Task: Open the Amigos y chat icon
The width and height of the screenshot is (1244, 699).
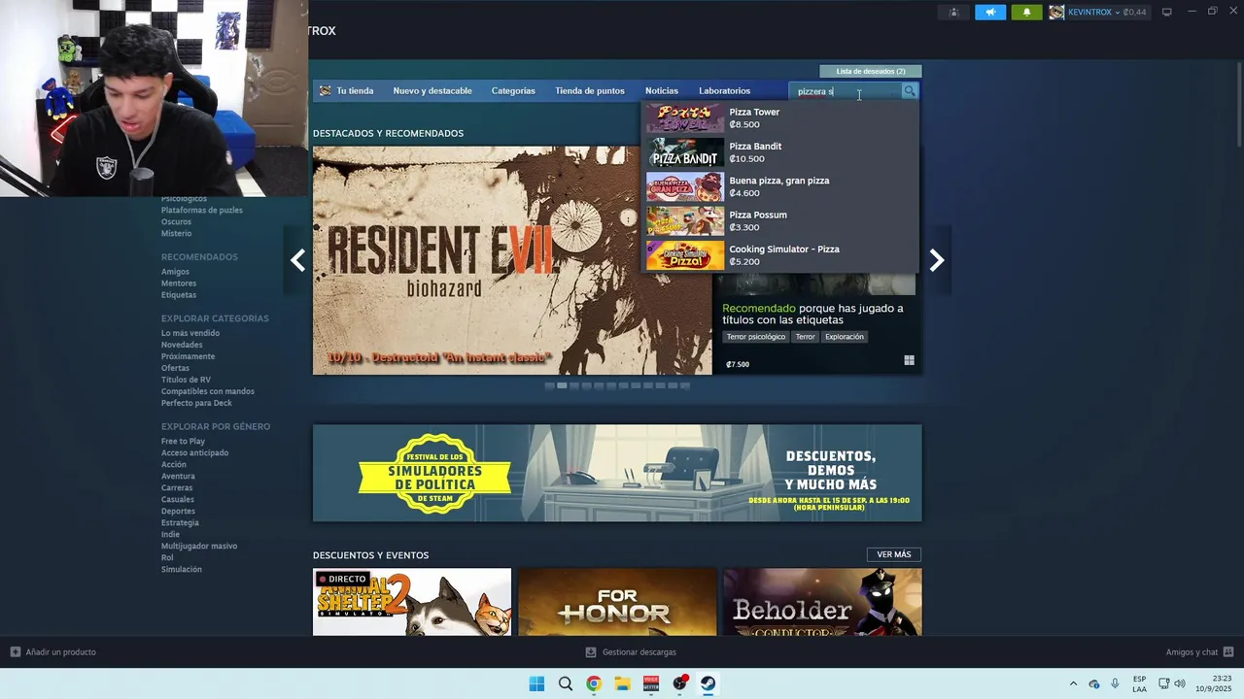Action: (x=1228, y=651)
